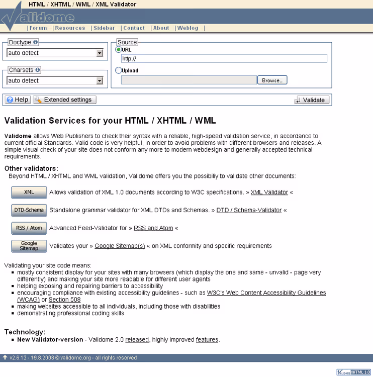The height and width of the screenshot is (377, 373).
Task: Click the Validate button
Action: coord(312,100)
